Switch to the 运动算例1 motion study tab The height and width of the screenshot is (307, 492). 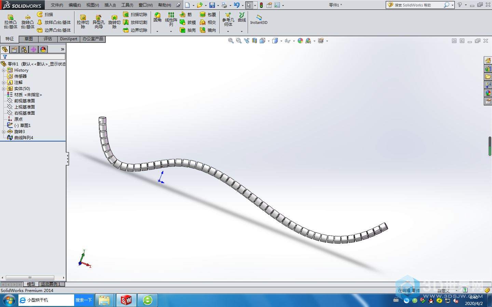point(51,284)
